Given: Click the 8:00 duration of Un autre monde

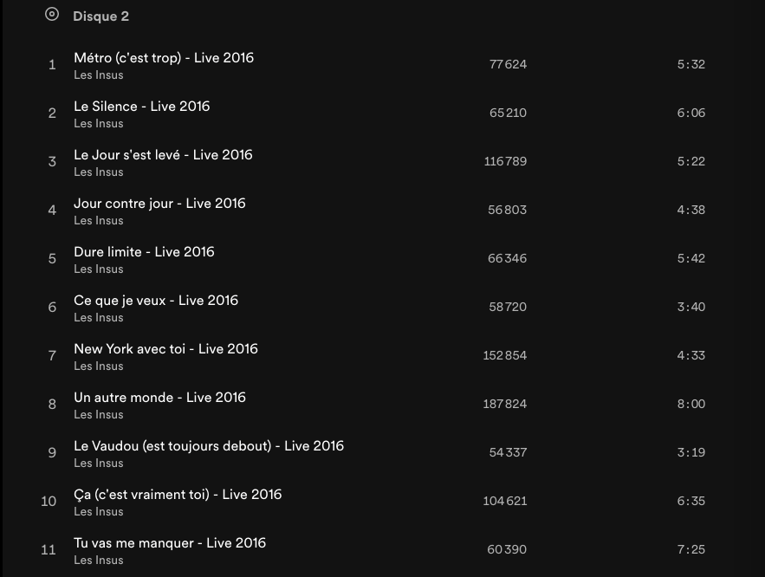Looking at the screenshot, I should (690, 404).
